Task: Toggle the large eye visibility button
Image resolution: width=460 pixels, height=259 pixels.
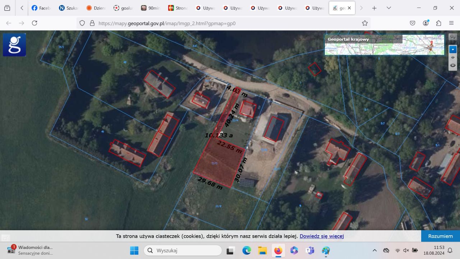Action: click(453, 65)
